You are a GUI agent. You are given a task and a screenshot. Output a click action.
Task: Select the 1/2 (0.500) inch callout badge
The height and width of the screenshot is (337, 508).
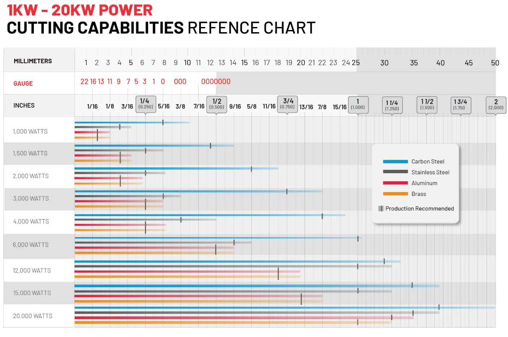[217, 105]
